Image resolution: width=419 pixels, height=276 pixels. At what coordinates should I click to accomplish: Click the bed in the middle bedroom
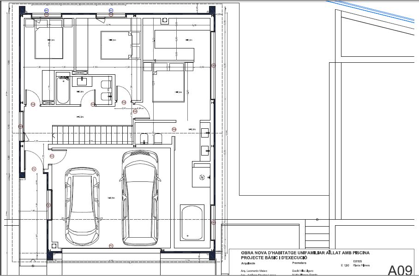coord(115,45)
